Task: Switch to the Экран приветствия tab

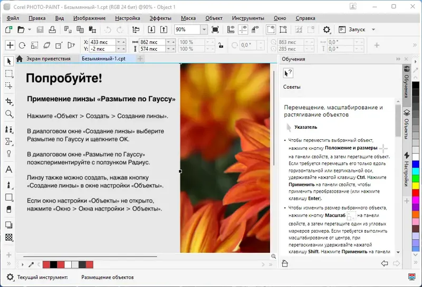Action: click(x=47, y=59)
